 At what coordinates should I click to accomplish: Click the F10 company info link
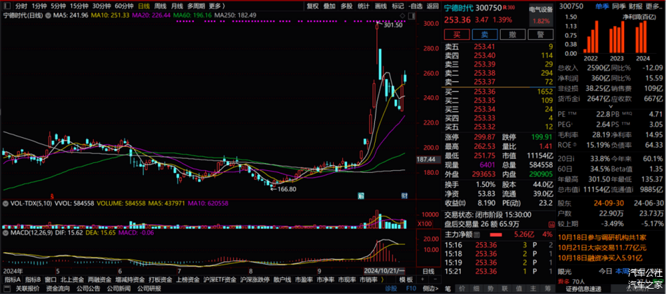click(x=411, y=289)
